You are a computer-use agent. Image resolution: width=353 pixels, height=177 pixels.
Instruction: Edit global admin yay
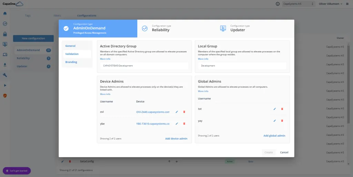275,121
